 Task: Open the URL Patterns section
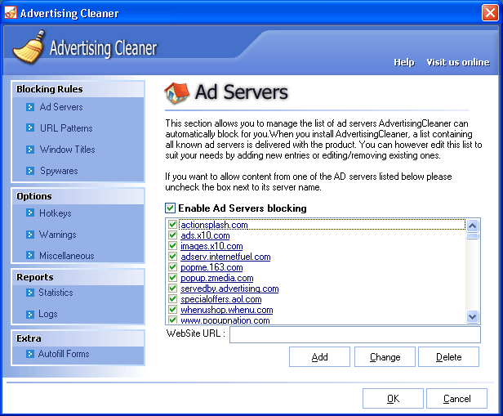[66, 128]
